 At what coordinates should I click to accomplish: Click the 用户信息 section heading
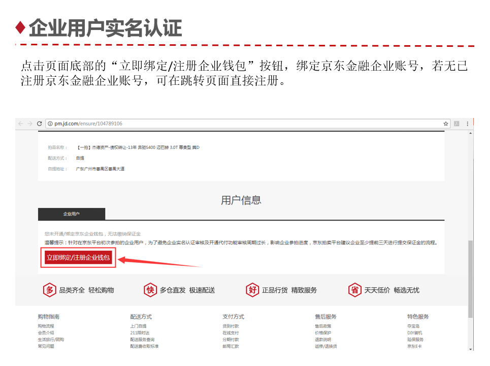click(241, 200)
